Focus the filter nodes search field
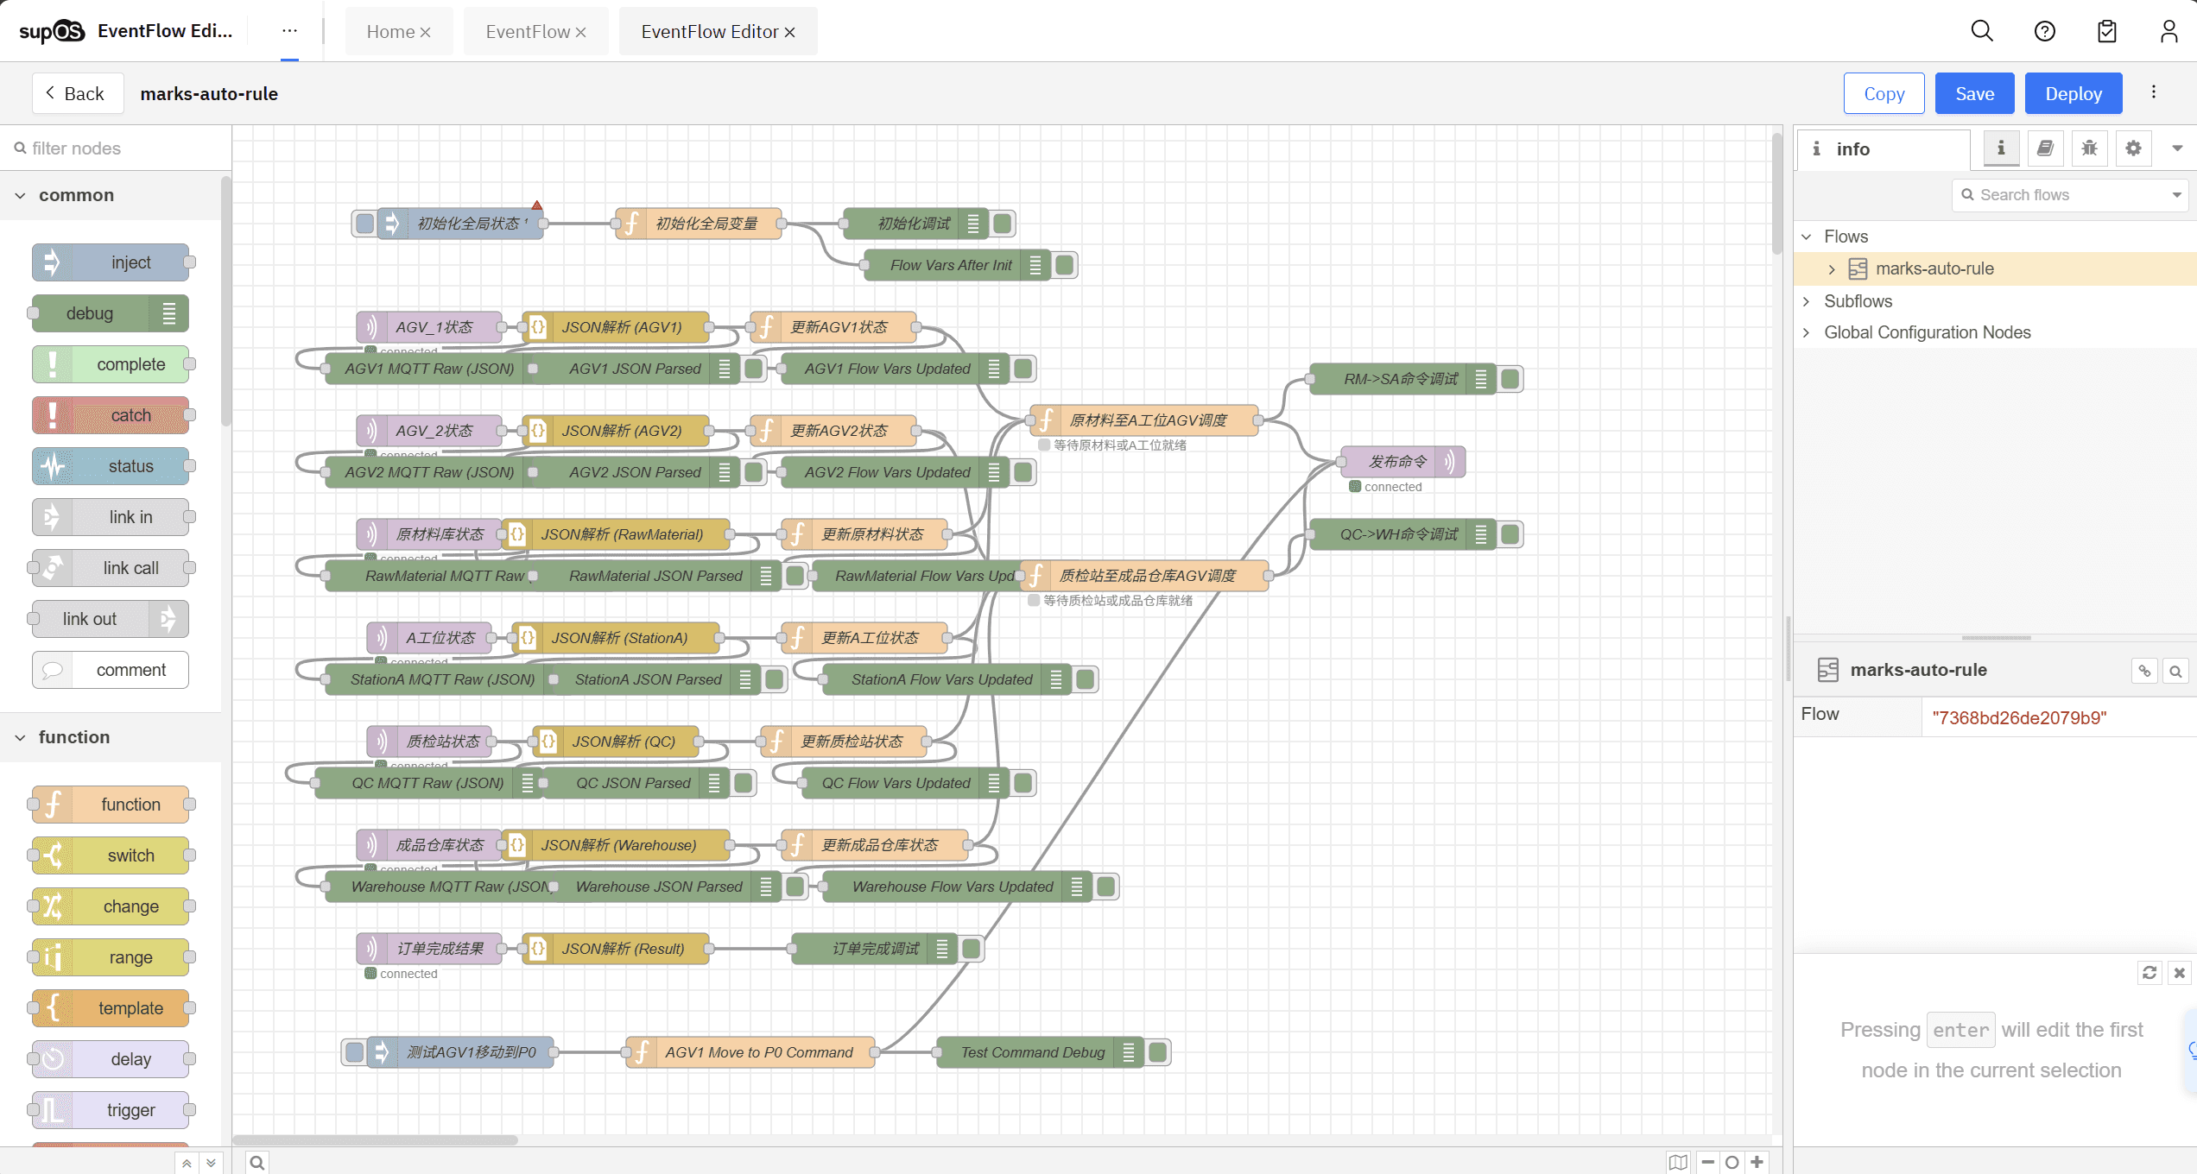Viewport: 2197px width, 1174px height. tap(116, 148)
